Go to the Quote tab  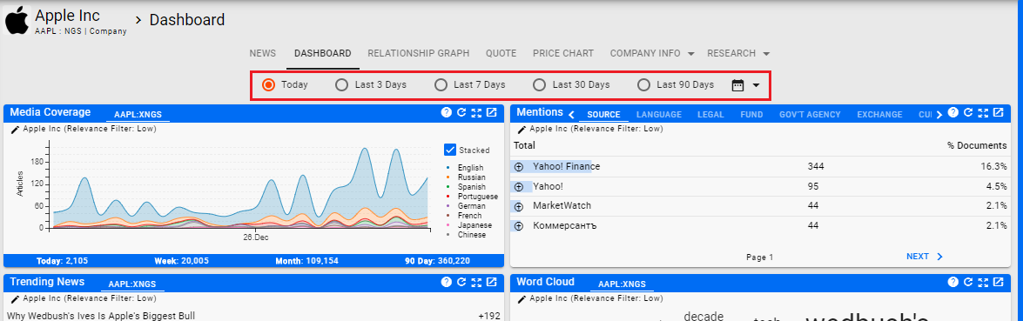click(x=501, y=54)
